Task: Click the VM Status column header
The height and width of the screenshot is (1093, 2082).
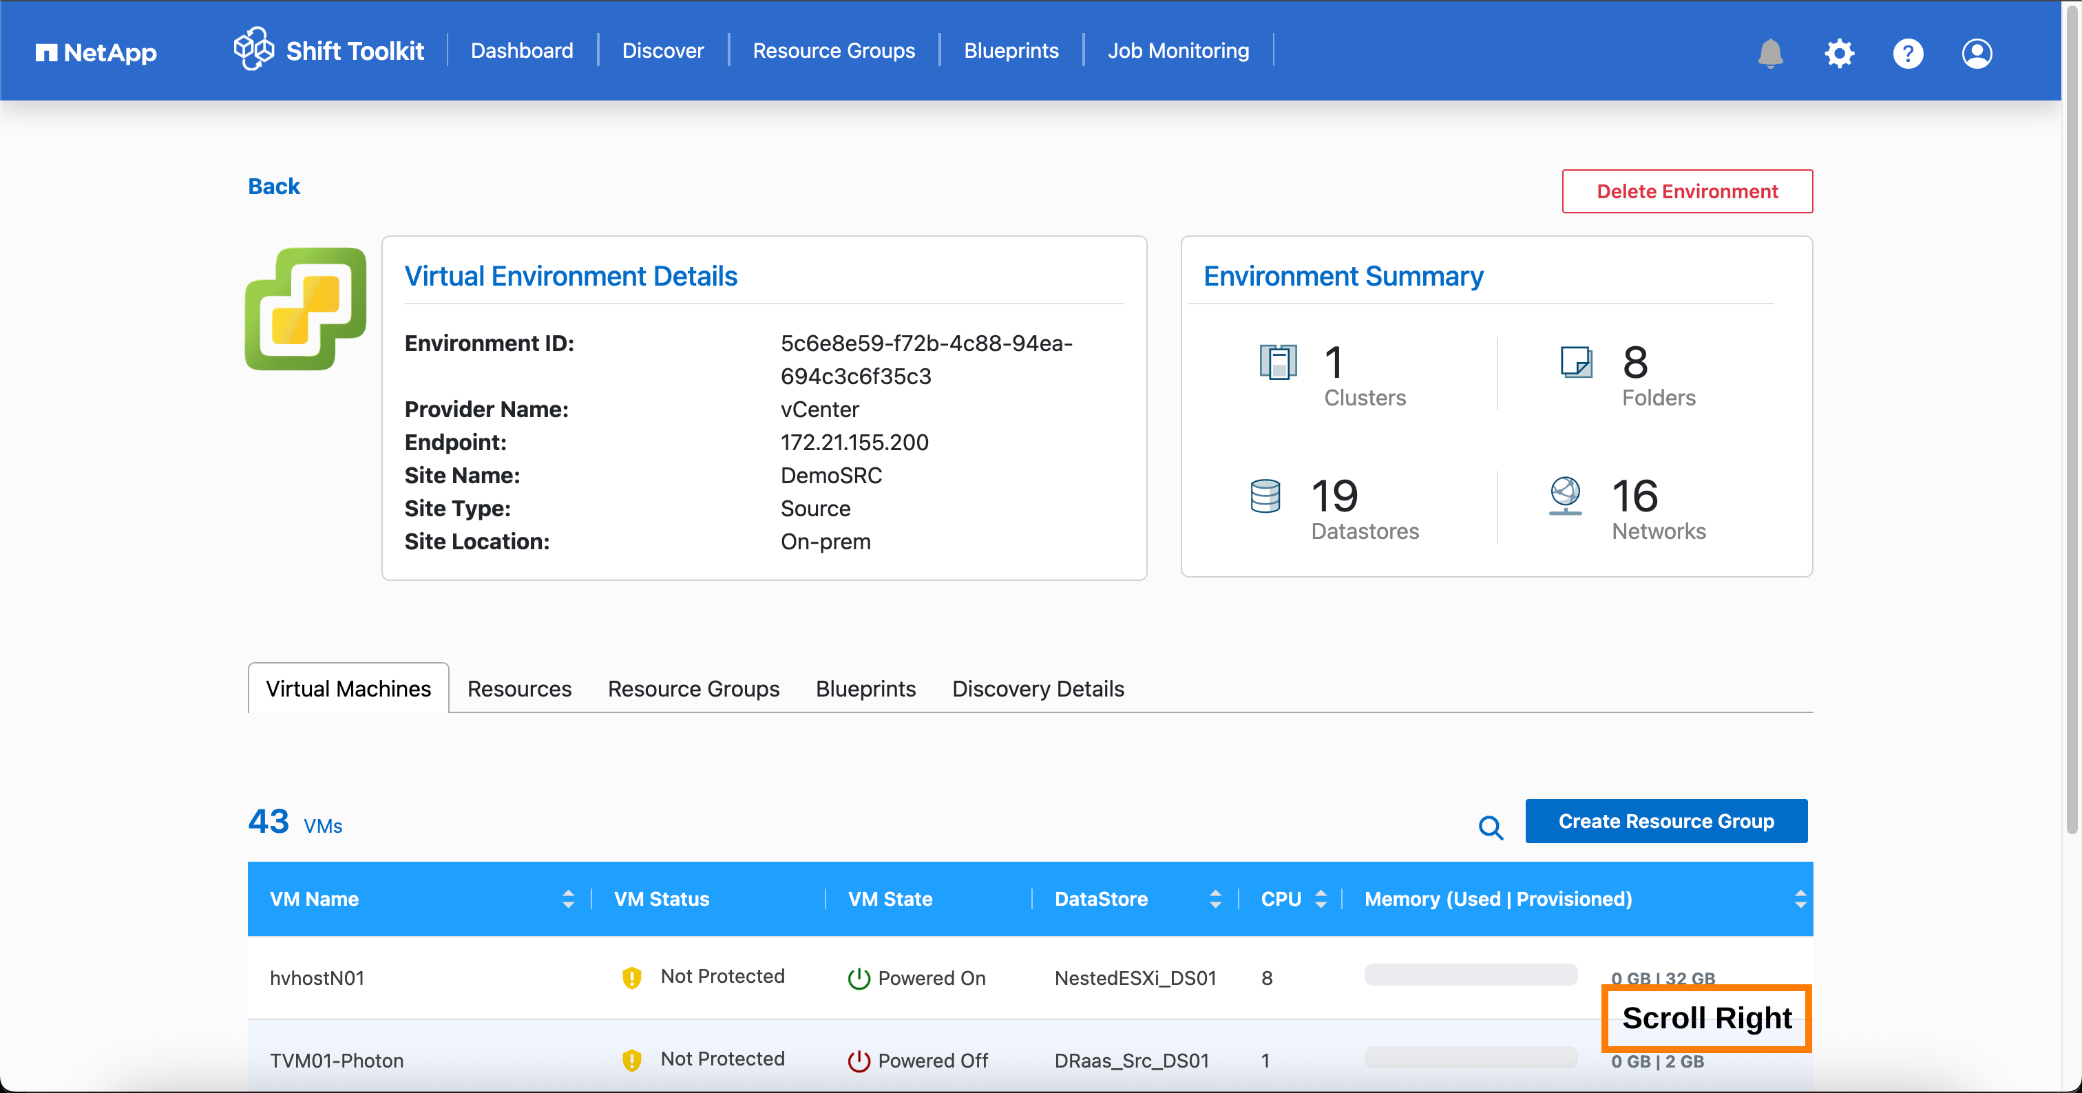Action: click(x=661, y=899)
